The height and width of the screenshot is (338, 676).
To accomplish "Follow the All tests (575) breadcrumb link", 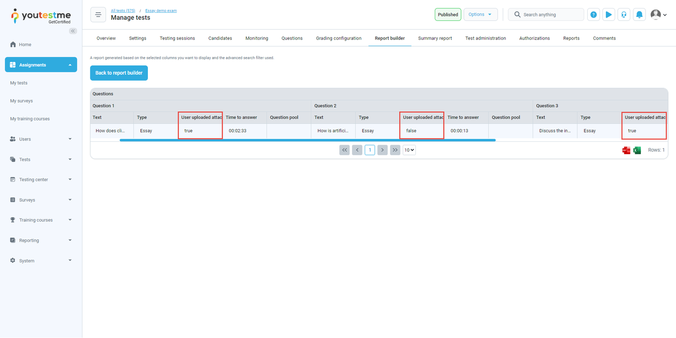I will click(123, 11).
